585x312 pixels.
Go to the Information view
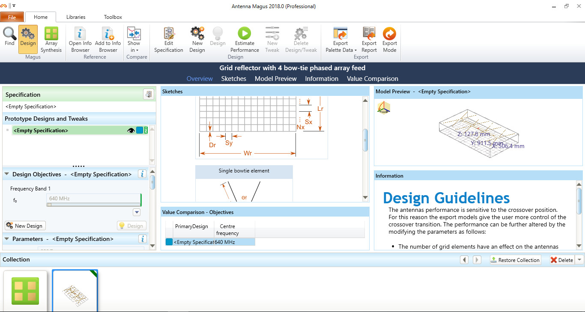(322, 79)
